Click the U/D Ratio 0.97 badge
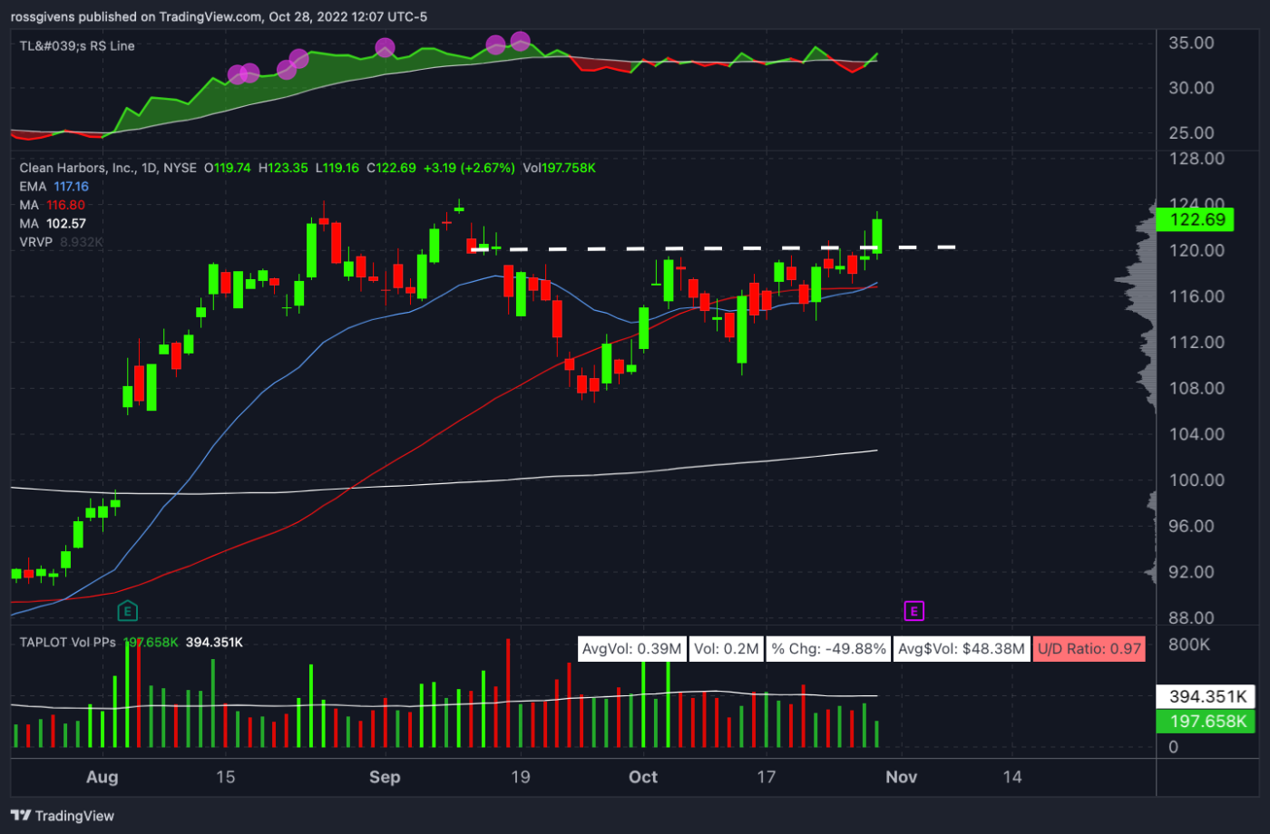Image resolution: width=1270 pixels, height=834 pixels. [x=1089, y=648]
